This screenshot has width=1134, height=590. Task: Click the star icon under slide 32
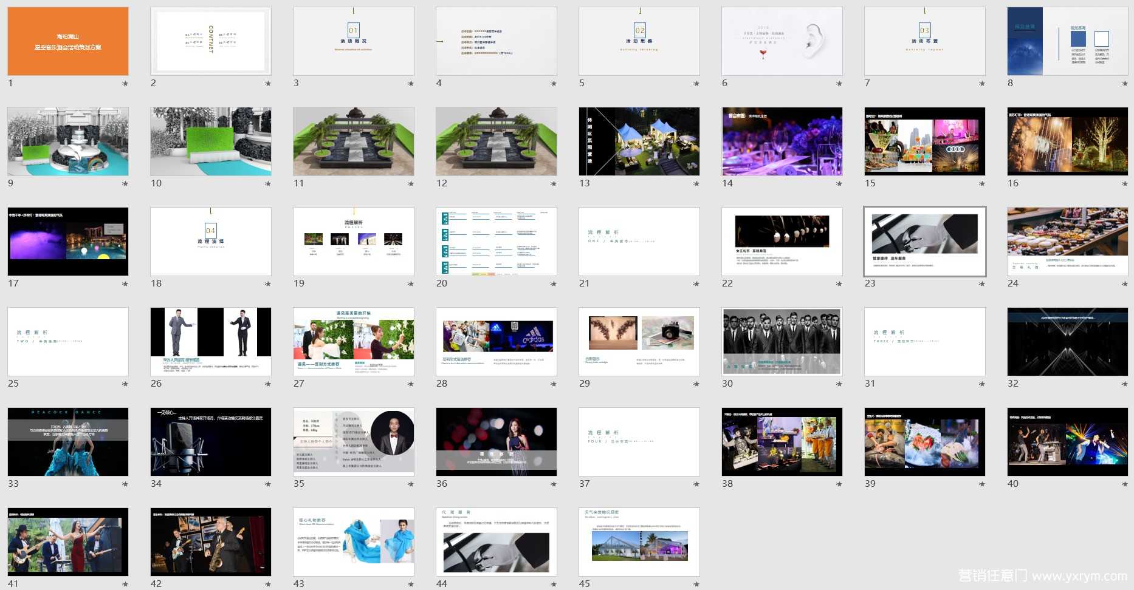coord(1124,384)
